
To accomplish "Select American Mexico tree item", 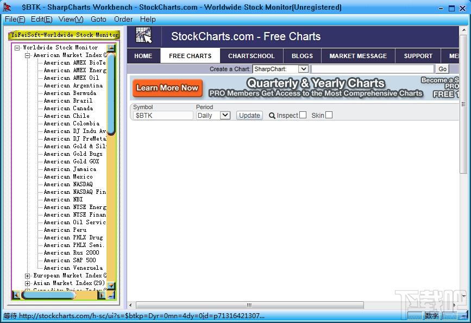I will coord(68,177).
